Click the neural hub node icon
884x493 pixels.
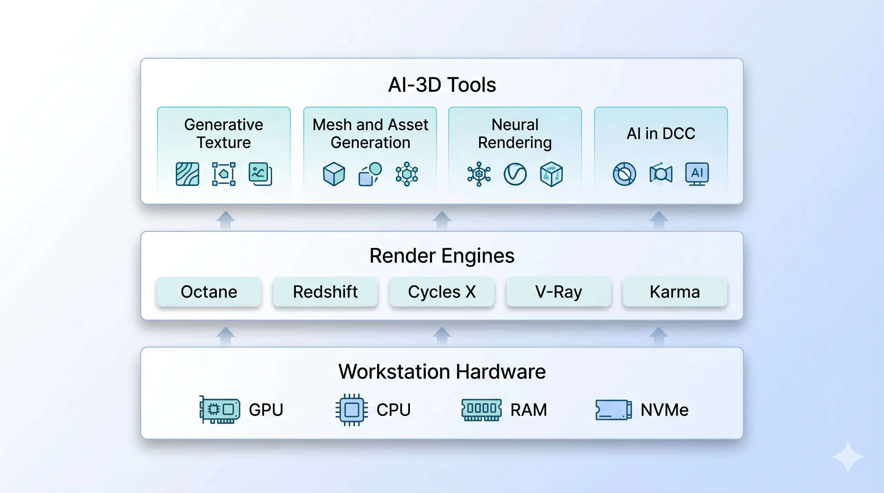[x=479, y=174]
